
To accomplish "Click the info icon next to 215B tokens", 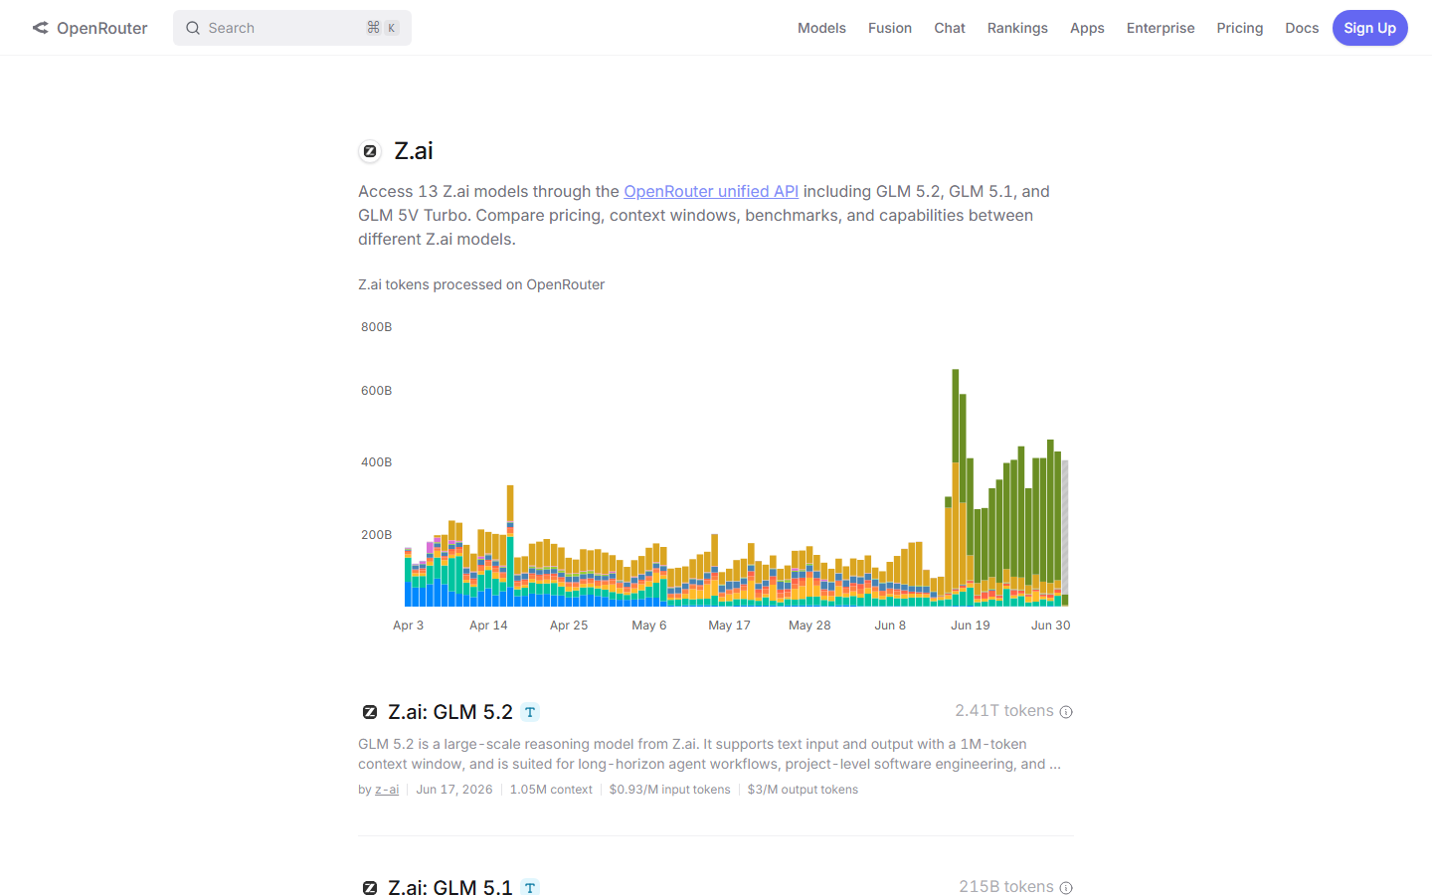I will [x=1066, y=887].
